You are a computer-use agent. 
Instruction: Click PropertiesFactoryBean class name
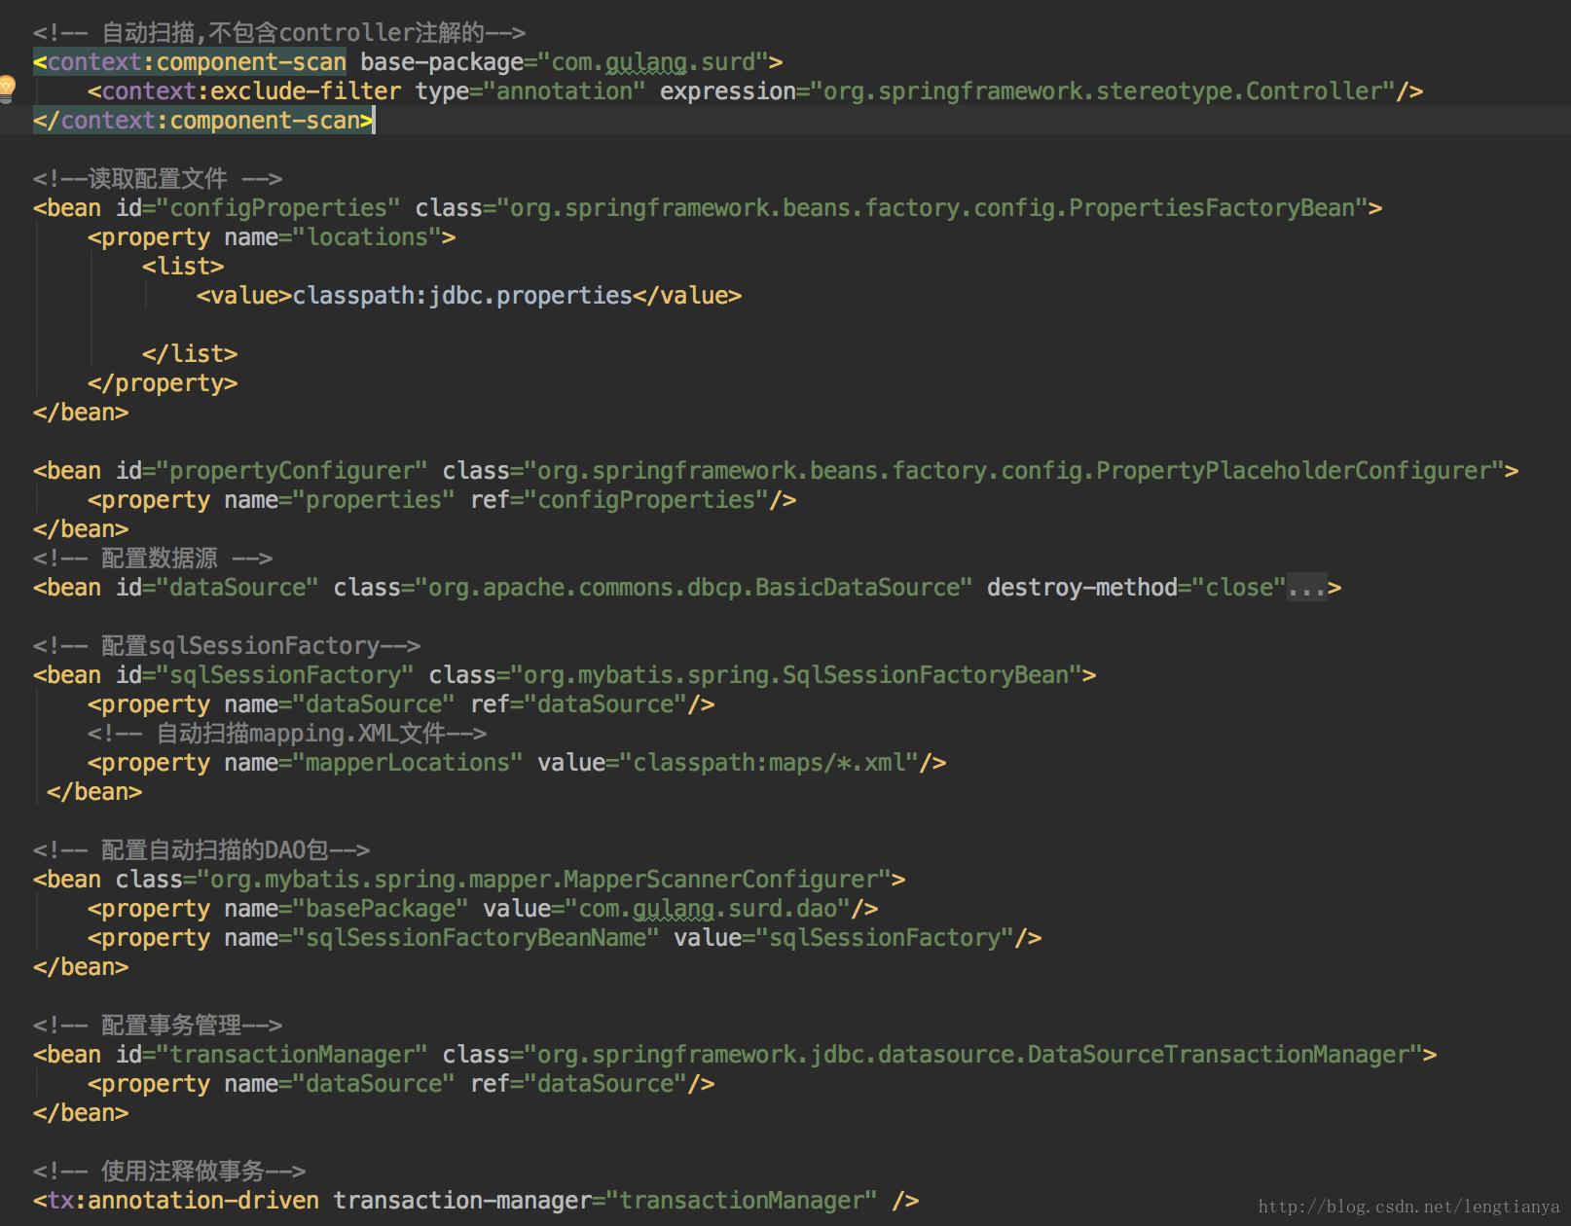point(1212,208)
